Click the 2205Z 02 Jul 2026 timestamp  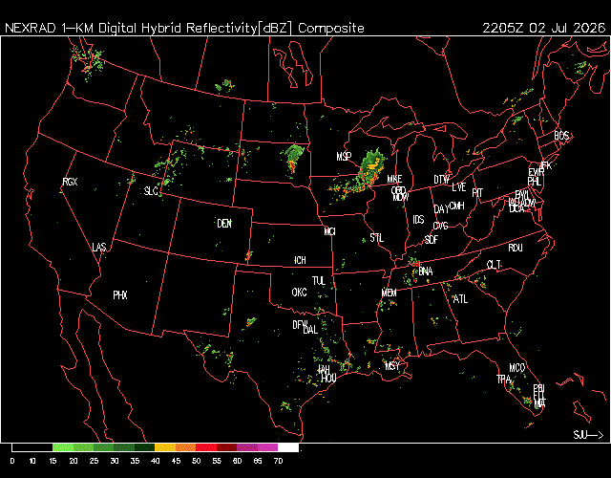(x=544, y=28)
